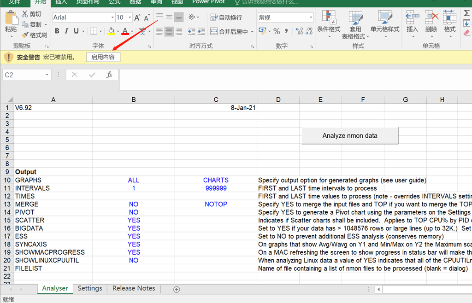Switch to Release Notes sheet tab
Viewport: 472px width, 303px height.
pos(134,288)
